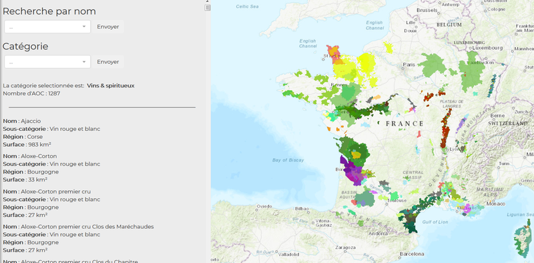This screenshot has height=263, width=534.
Task: Click the Gulf of Lion label
Action: [x=435, y=222]
